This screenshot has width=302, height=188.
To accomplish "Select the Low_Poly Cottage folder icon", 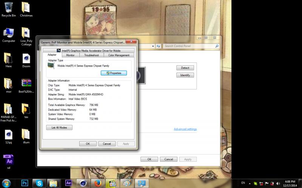I will click(26, 36).
